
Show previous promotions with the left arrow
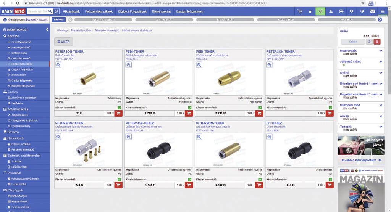70,20
